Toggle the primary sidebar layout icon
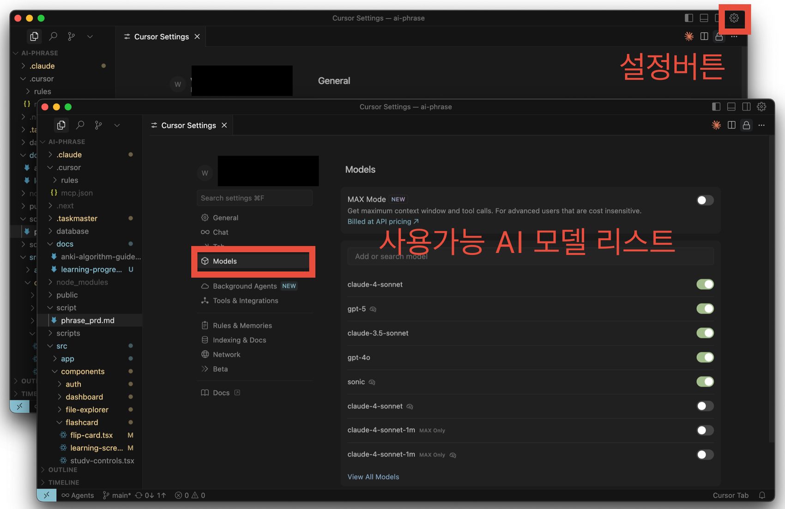The height and width of the screenshot is (509, 785). (x=716, y=107)
